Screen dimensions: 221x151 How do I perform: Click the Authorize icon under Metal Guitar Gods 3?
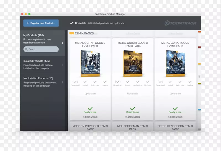[x=138, y=82]
